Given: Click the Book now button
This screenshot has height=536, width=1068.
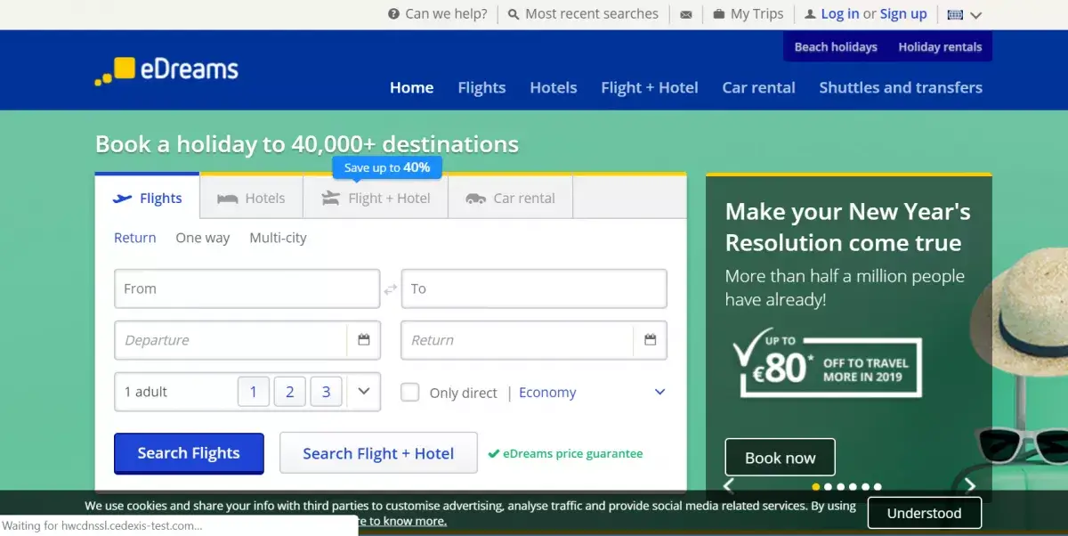Looking at the screenshot, I should coord(780,458).
